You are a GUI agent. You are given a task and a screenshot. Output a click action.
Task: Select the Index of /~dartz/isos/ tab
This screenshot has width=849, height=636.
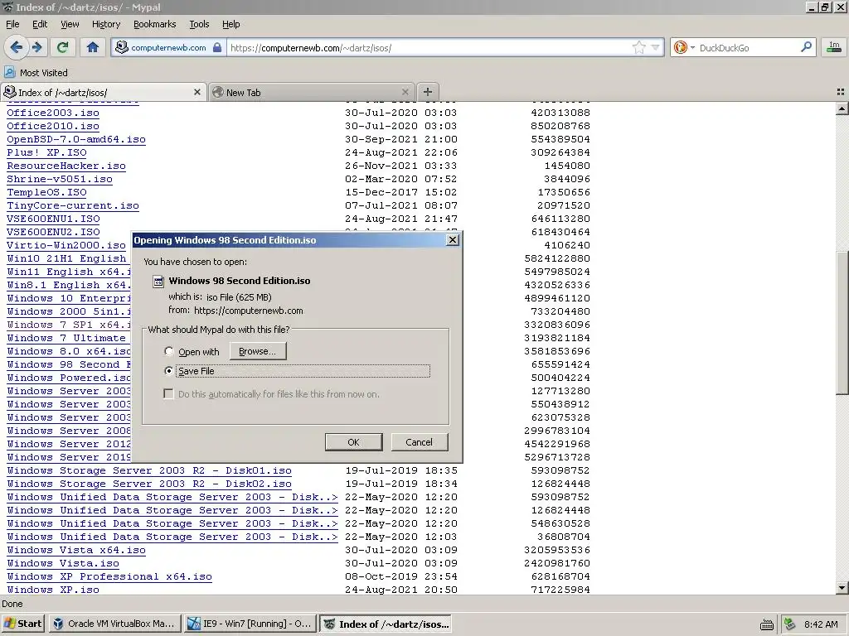click(103, 93)
